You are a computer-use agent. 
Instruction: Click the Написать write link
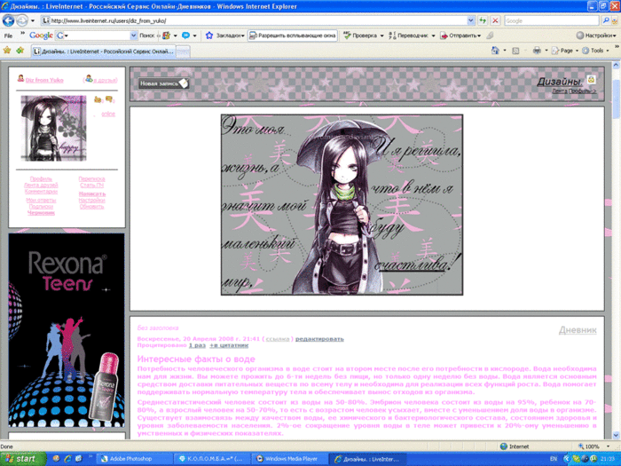tap(92, 194)
